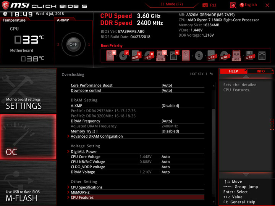Open the OC overclocking section
This screenshot has width=275, height=206.
[x=28, y=137]
